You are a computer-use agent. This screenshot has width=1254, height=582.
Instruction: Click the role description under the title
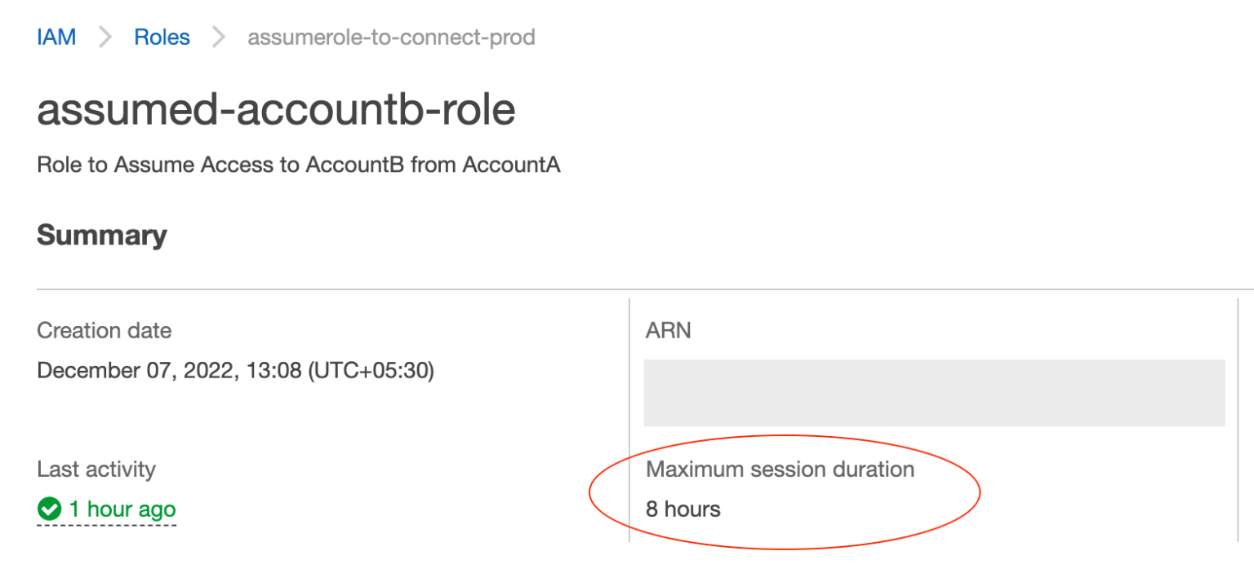[x=298, y=165]
